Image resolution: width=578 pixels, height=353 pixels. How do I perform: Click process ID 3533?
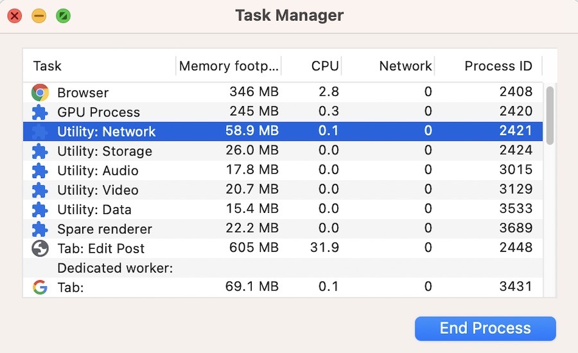click(516, 208)
